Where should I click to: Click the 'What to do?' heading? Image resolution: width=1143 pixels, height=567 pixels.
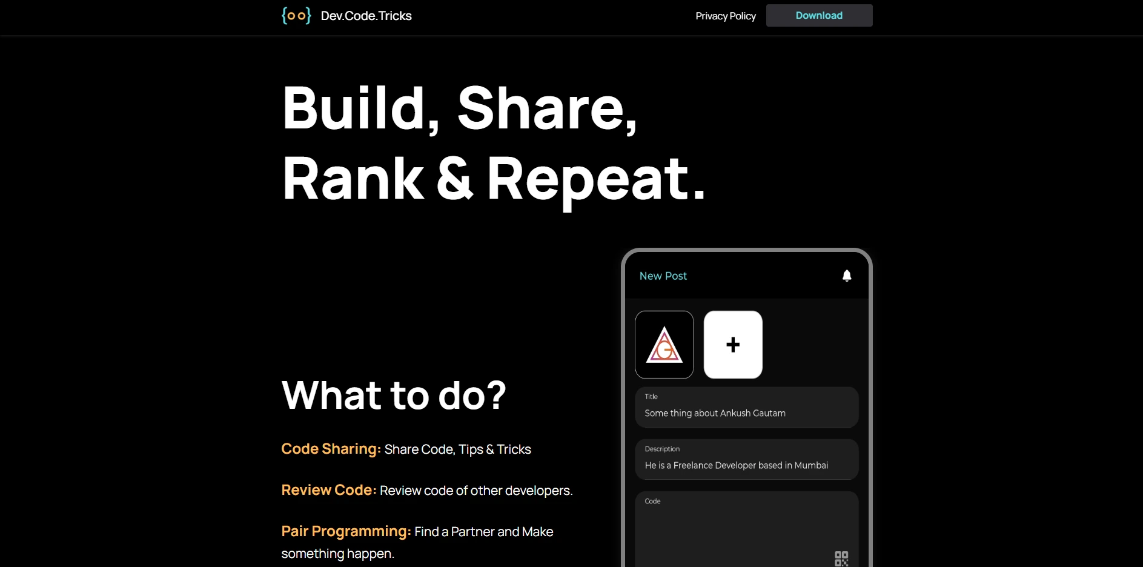[x=394, y=396]
